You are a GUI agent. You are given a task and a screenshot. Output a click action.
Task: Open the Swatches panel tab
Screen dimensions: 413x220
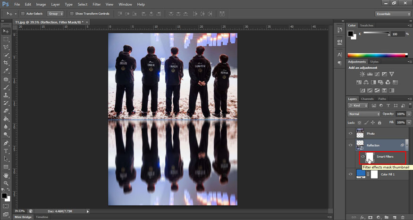[x=367, y=25]
